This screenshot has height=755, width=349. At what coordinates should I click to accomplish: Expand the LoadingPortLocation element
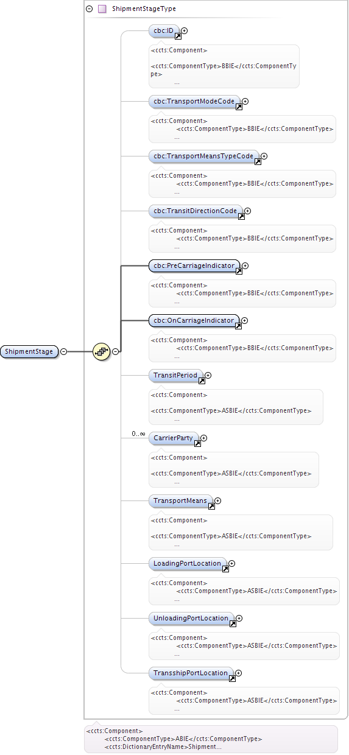coord(231,564)
